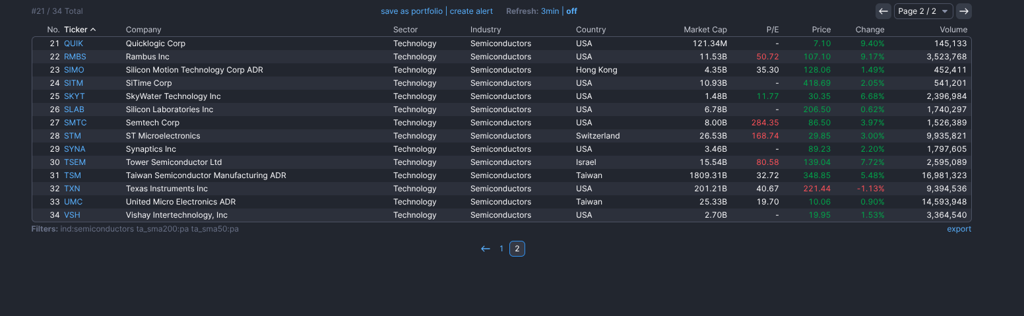Open the RMBS ticker link
Viewport: 1024px width, 316px height.
click(75, 57)
